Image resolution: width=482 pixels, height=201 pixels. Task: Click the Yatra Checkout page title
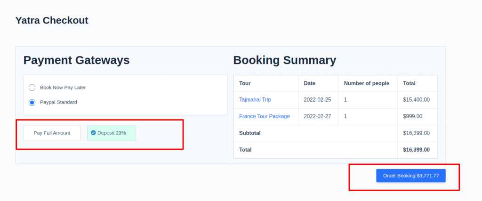[x=52, y=20]
